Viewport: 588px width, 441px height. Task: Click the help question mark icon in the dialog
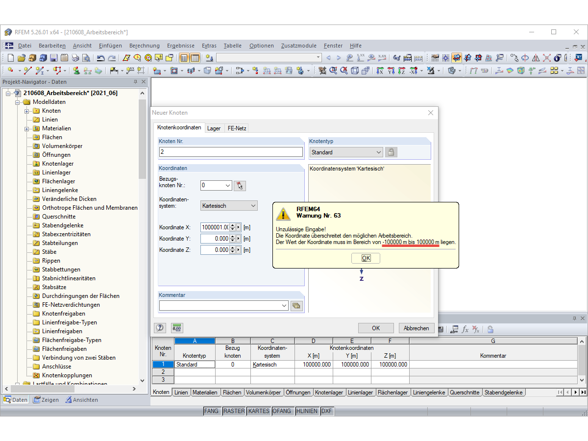pos(160,327)
